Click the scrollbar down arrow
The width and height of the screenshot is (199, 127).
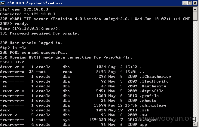coord(195,124)
